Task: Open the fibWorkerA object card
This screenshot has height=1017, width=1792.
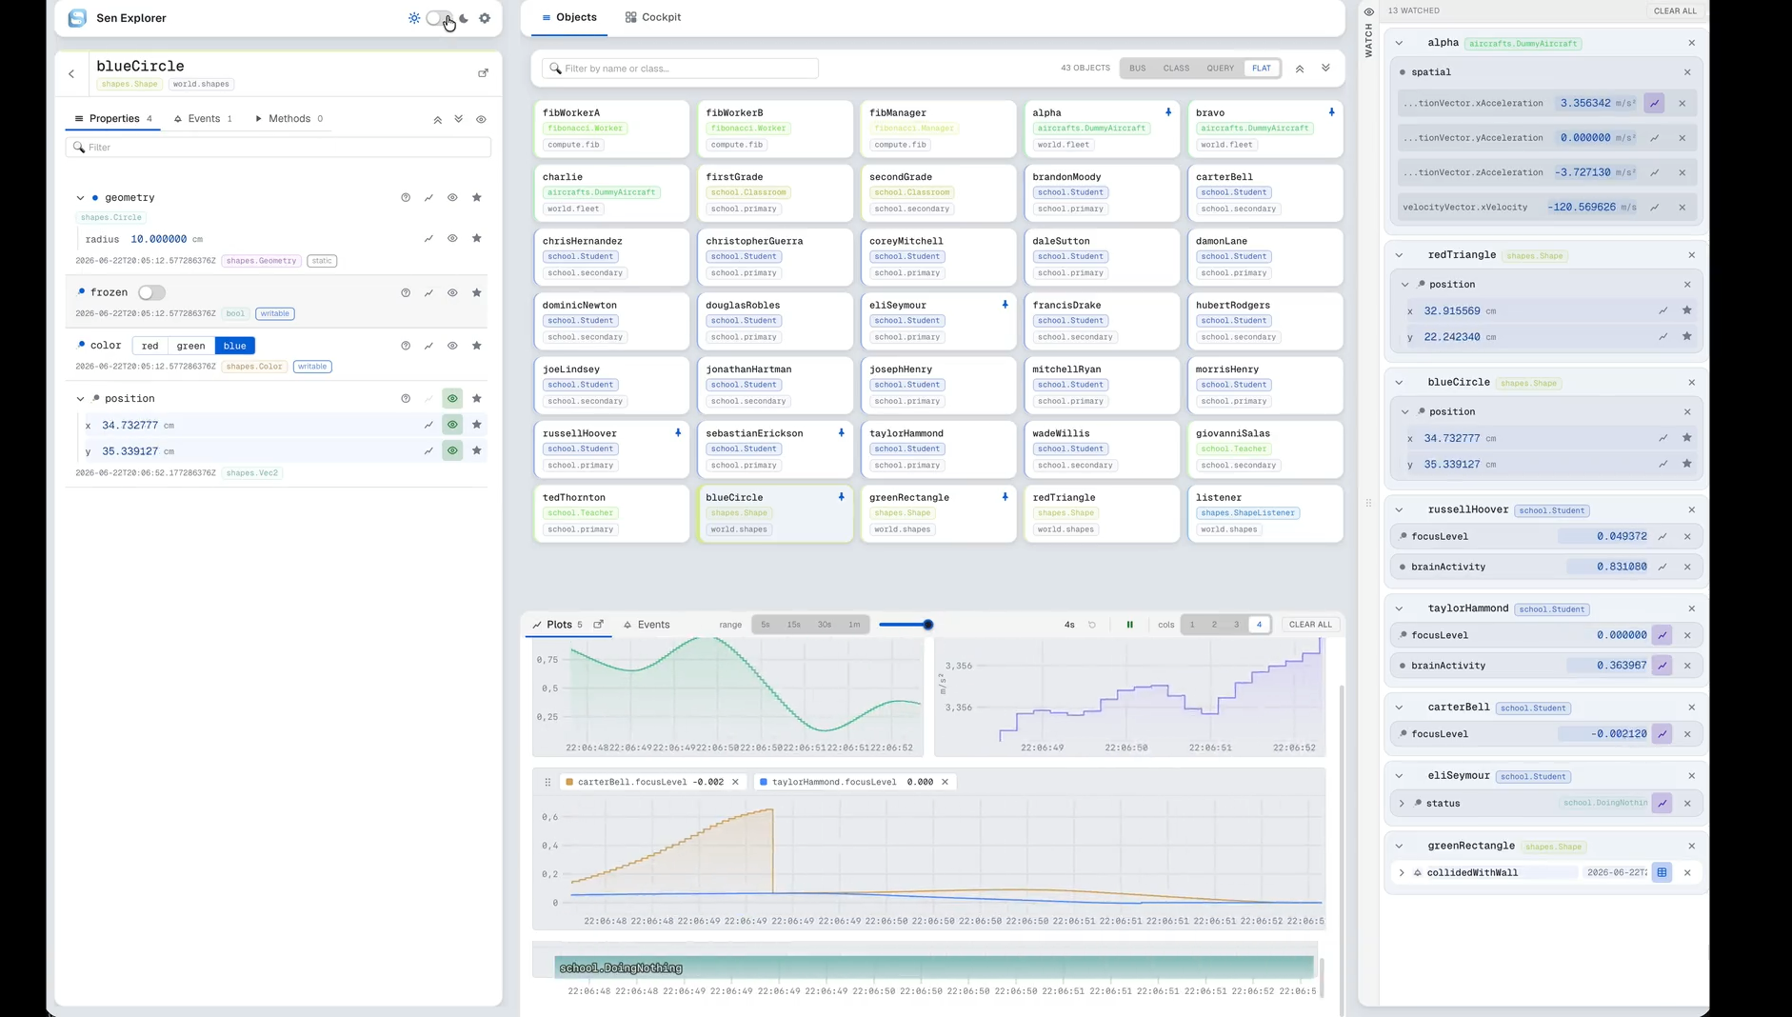Action: 611,129
